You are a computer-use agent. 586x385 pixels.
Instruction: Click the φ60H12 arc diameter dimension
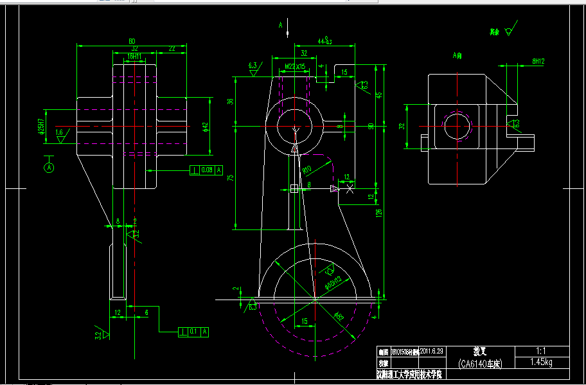pos(333,283)
